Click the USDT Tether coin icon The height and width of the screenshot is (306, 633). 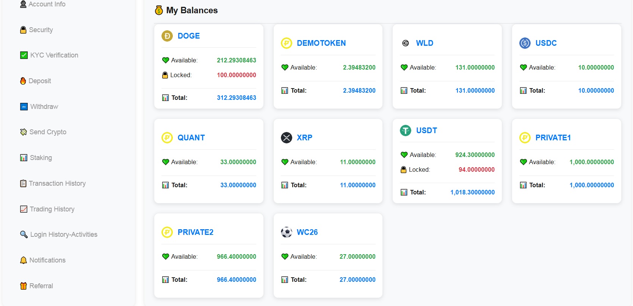406,130
